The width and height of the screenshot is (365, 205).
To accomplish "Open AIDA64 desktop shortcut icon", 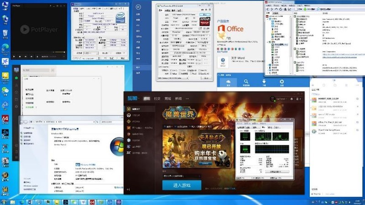I will (x=5, y=119).
